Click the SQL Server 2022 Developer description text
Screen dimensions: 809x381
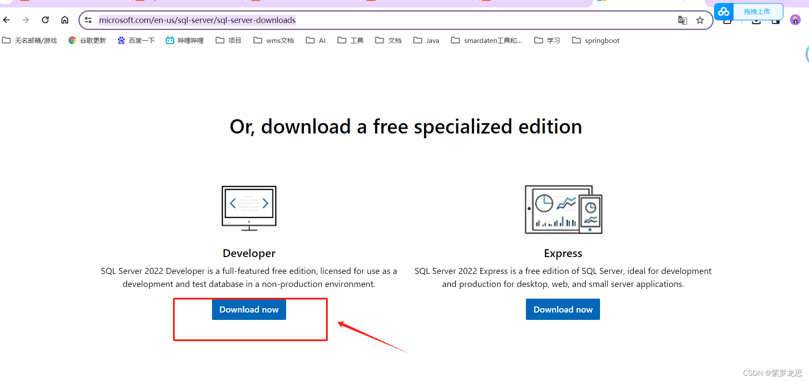[x=249, y=277]
